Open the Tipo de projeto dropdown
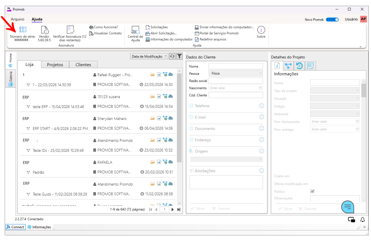Image resolution: width=371 pixels, height=244 pixels. [335, 91]
